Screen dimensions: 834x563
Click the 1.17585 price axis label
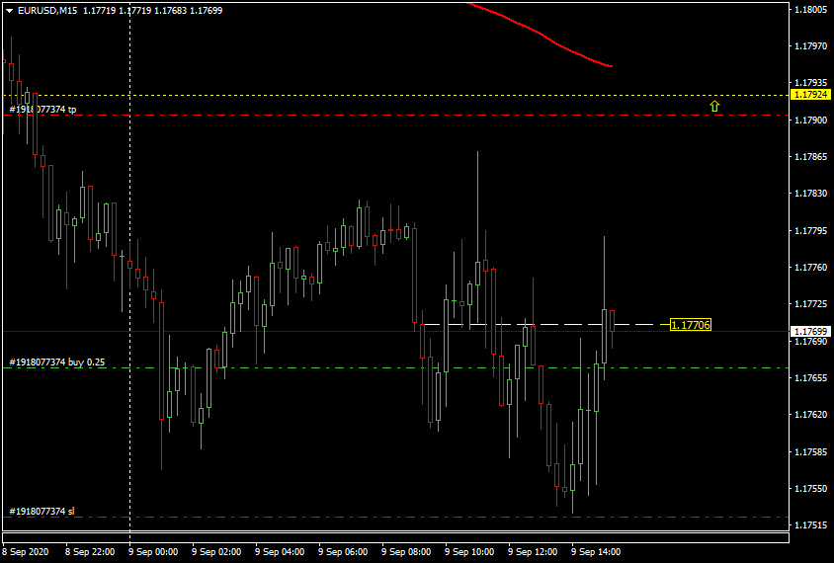pos(810,452)
